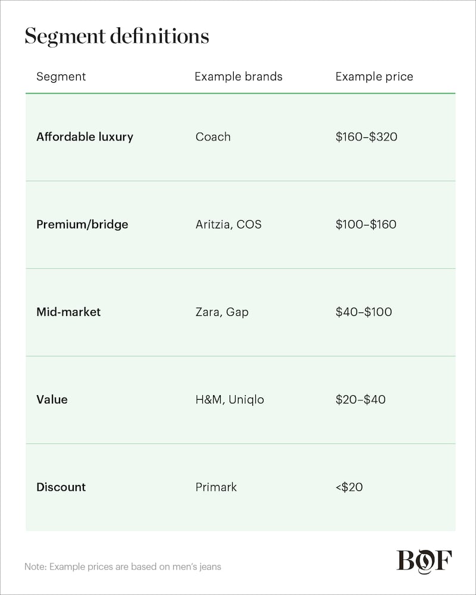The height and width of the screenshot is (595, 476).
Task: Click the Discount segment label
Action: 61,487
